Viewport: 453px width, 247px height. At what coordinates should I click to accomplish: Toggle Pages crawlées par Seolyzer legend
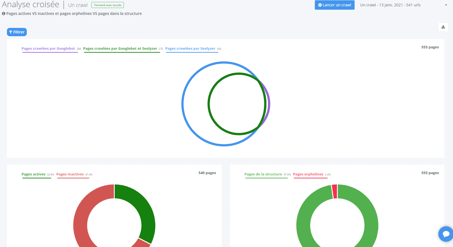pyautogui.click(x=193, y=49)
